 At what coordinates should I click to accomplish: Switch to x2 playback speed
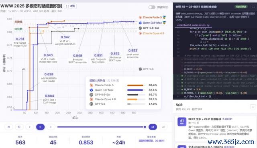tap(163, 127)
